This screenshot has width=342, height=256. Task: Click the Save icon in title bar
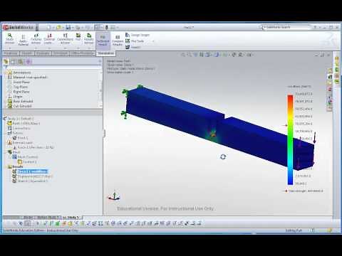coord(68,28)
